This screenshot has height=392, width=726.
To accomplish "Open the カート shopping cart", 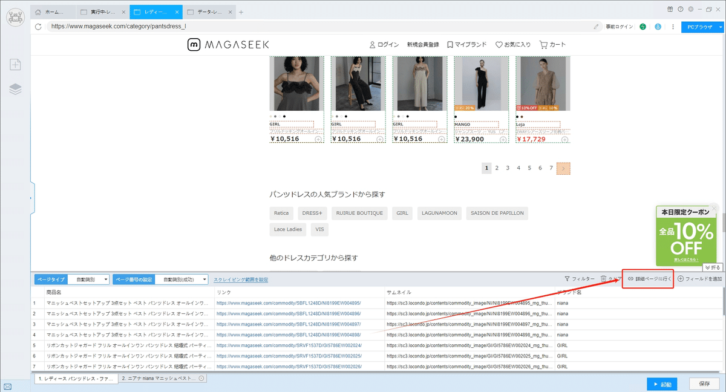I will pyautogui.click(x=552, y=44).
